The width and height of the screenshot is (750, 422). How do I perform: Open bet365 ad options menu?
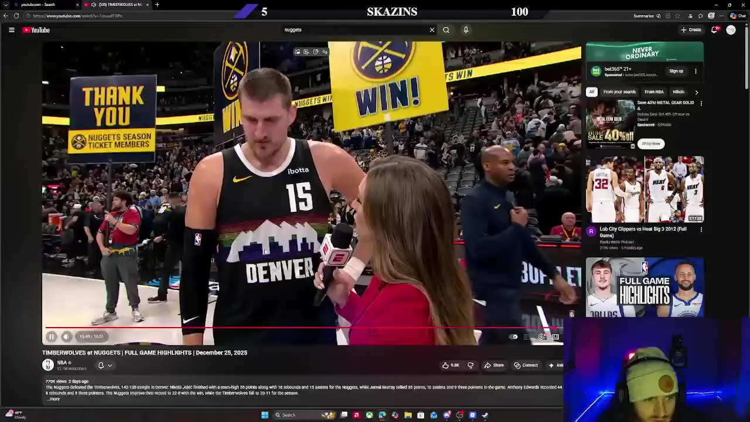696,71
